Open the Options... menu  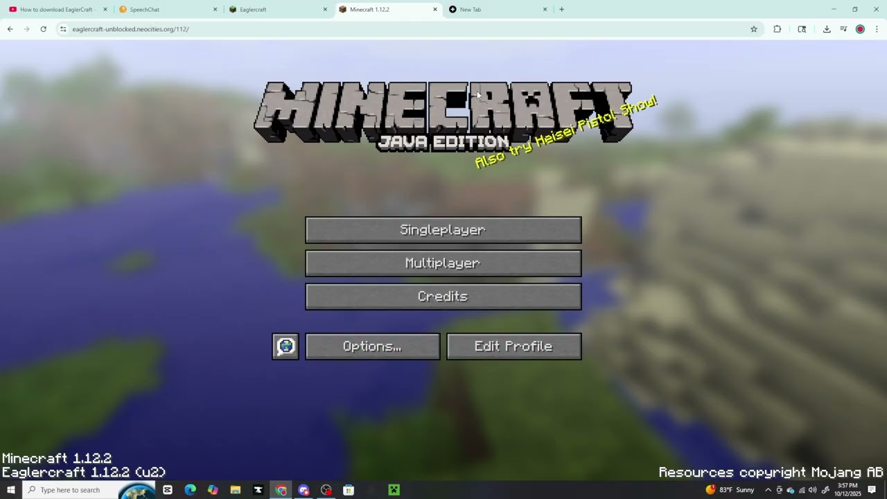[373, 347]
